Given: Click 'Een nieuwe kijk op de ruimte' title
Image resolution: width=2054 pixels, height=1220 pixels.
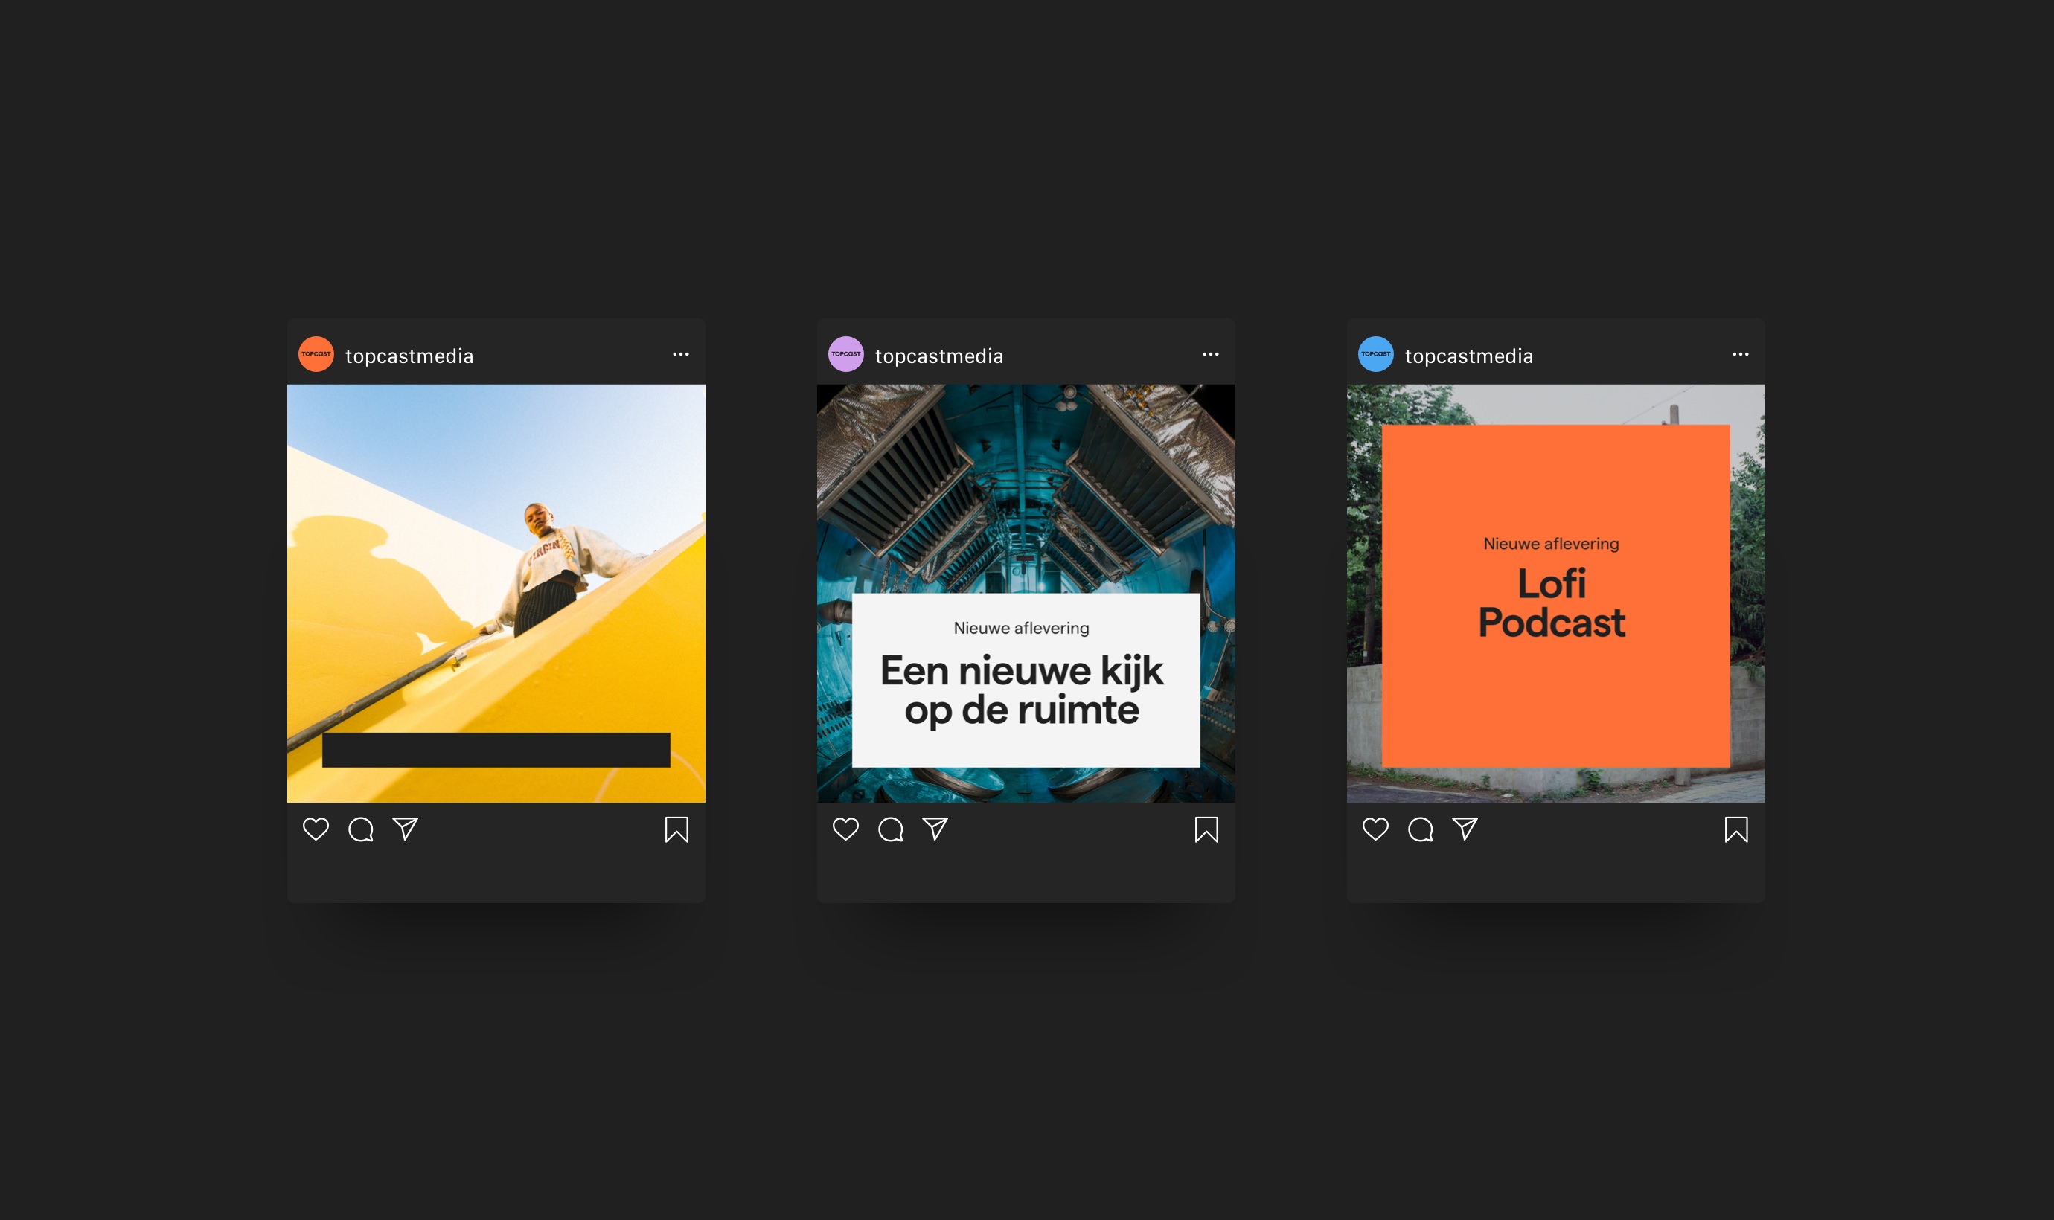Looking at the screenshot, I should click(1021, 690).
